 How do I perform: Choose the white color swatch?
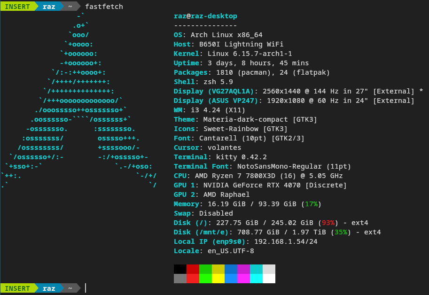point(269,279)
